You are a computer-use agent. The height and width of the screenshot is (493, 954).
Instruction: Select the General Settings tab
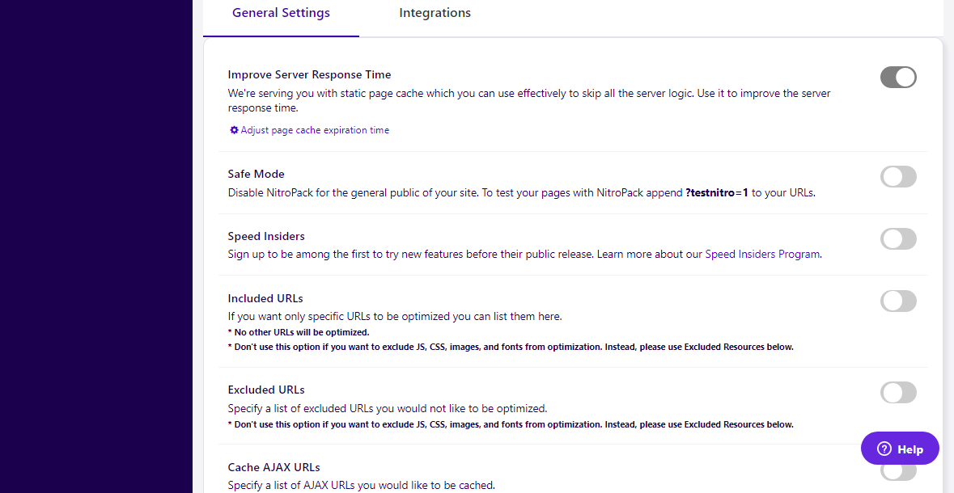click(x=281, y=13)
